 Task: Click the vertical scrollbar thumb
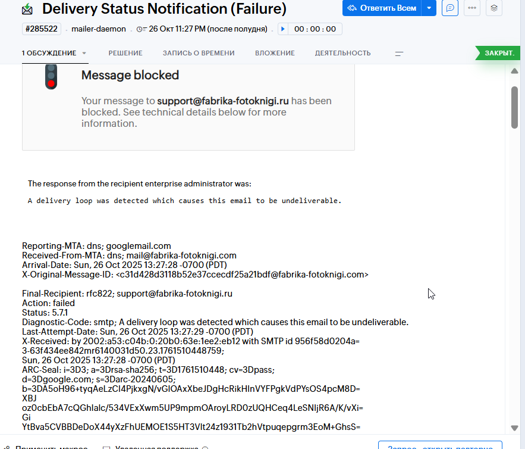(x=515, y=107)
